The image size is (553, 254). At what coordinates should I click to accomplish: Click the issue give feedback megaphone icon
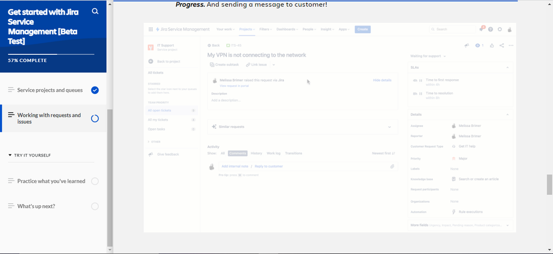click(x=467, y=45)
